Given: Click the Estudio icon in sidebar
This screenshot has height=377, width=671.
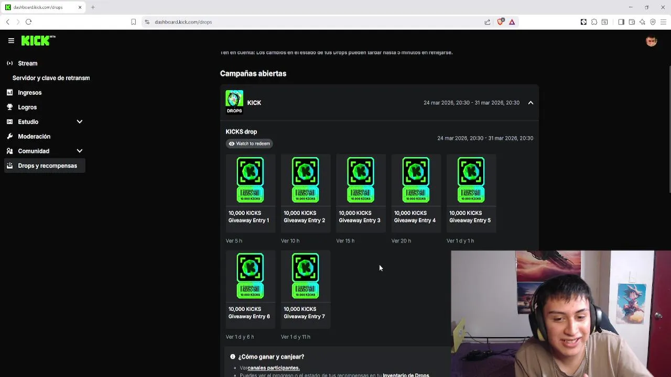Looking at the screenshot, I should (x=9, y=122).
